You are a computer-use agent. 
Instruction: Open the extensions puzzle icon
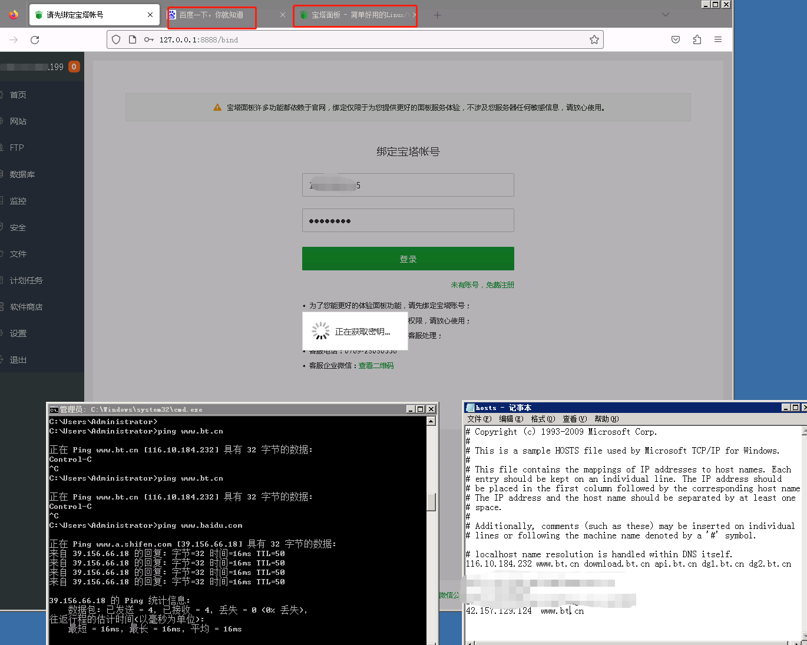(x=697, y=39)
